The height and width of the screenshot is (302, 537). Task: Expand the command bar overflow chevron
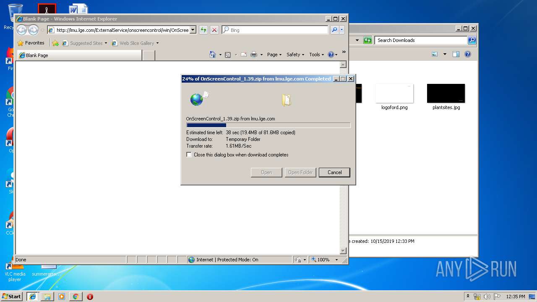tap(344, 52)
